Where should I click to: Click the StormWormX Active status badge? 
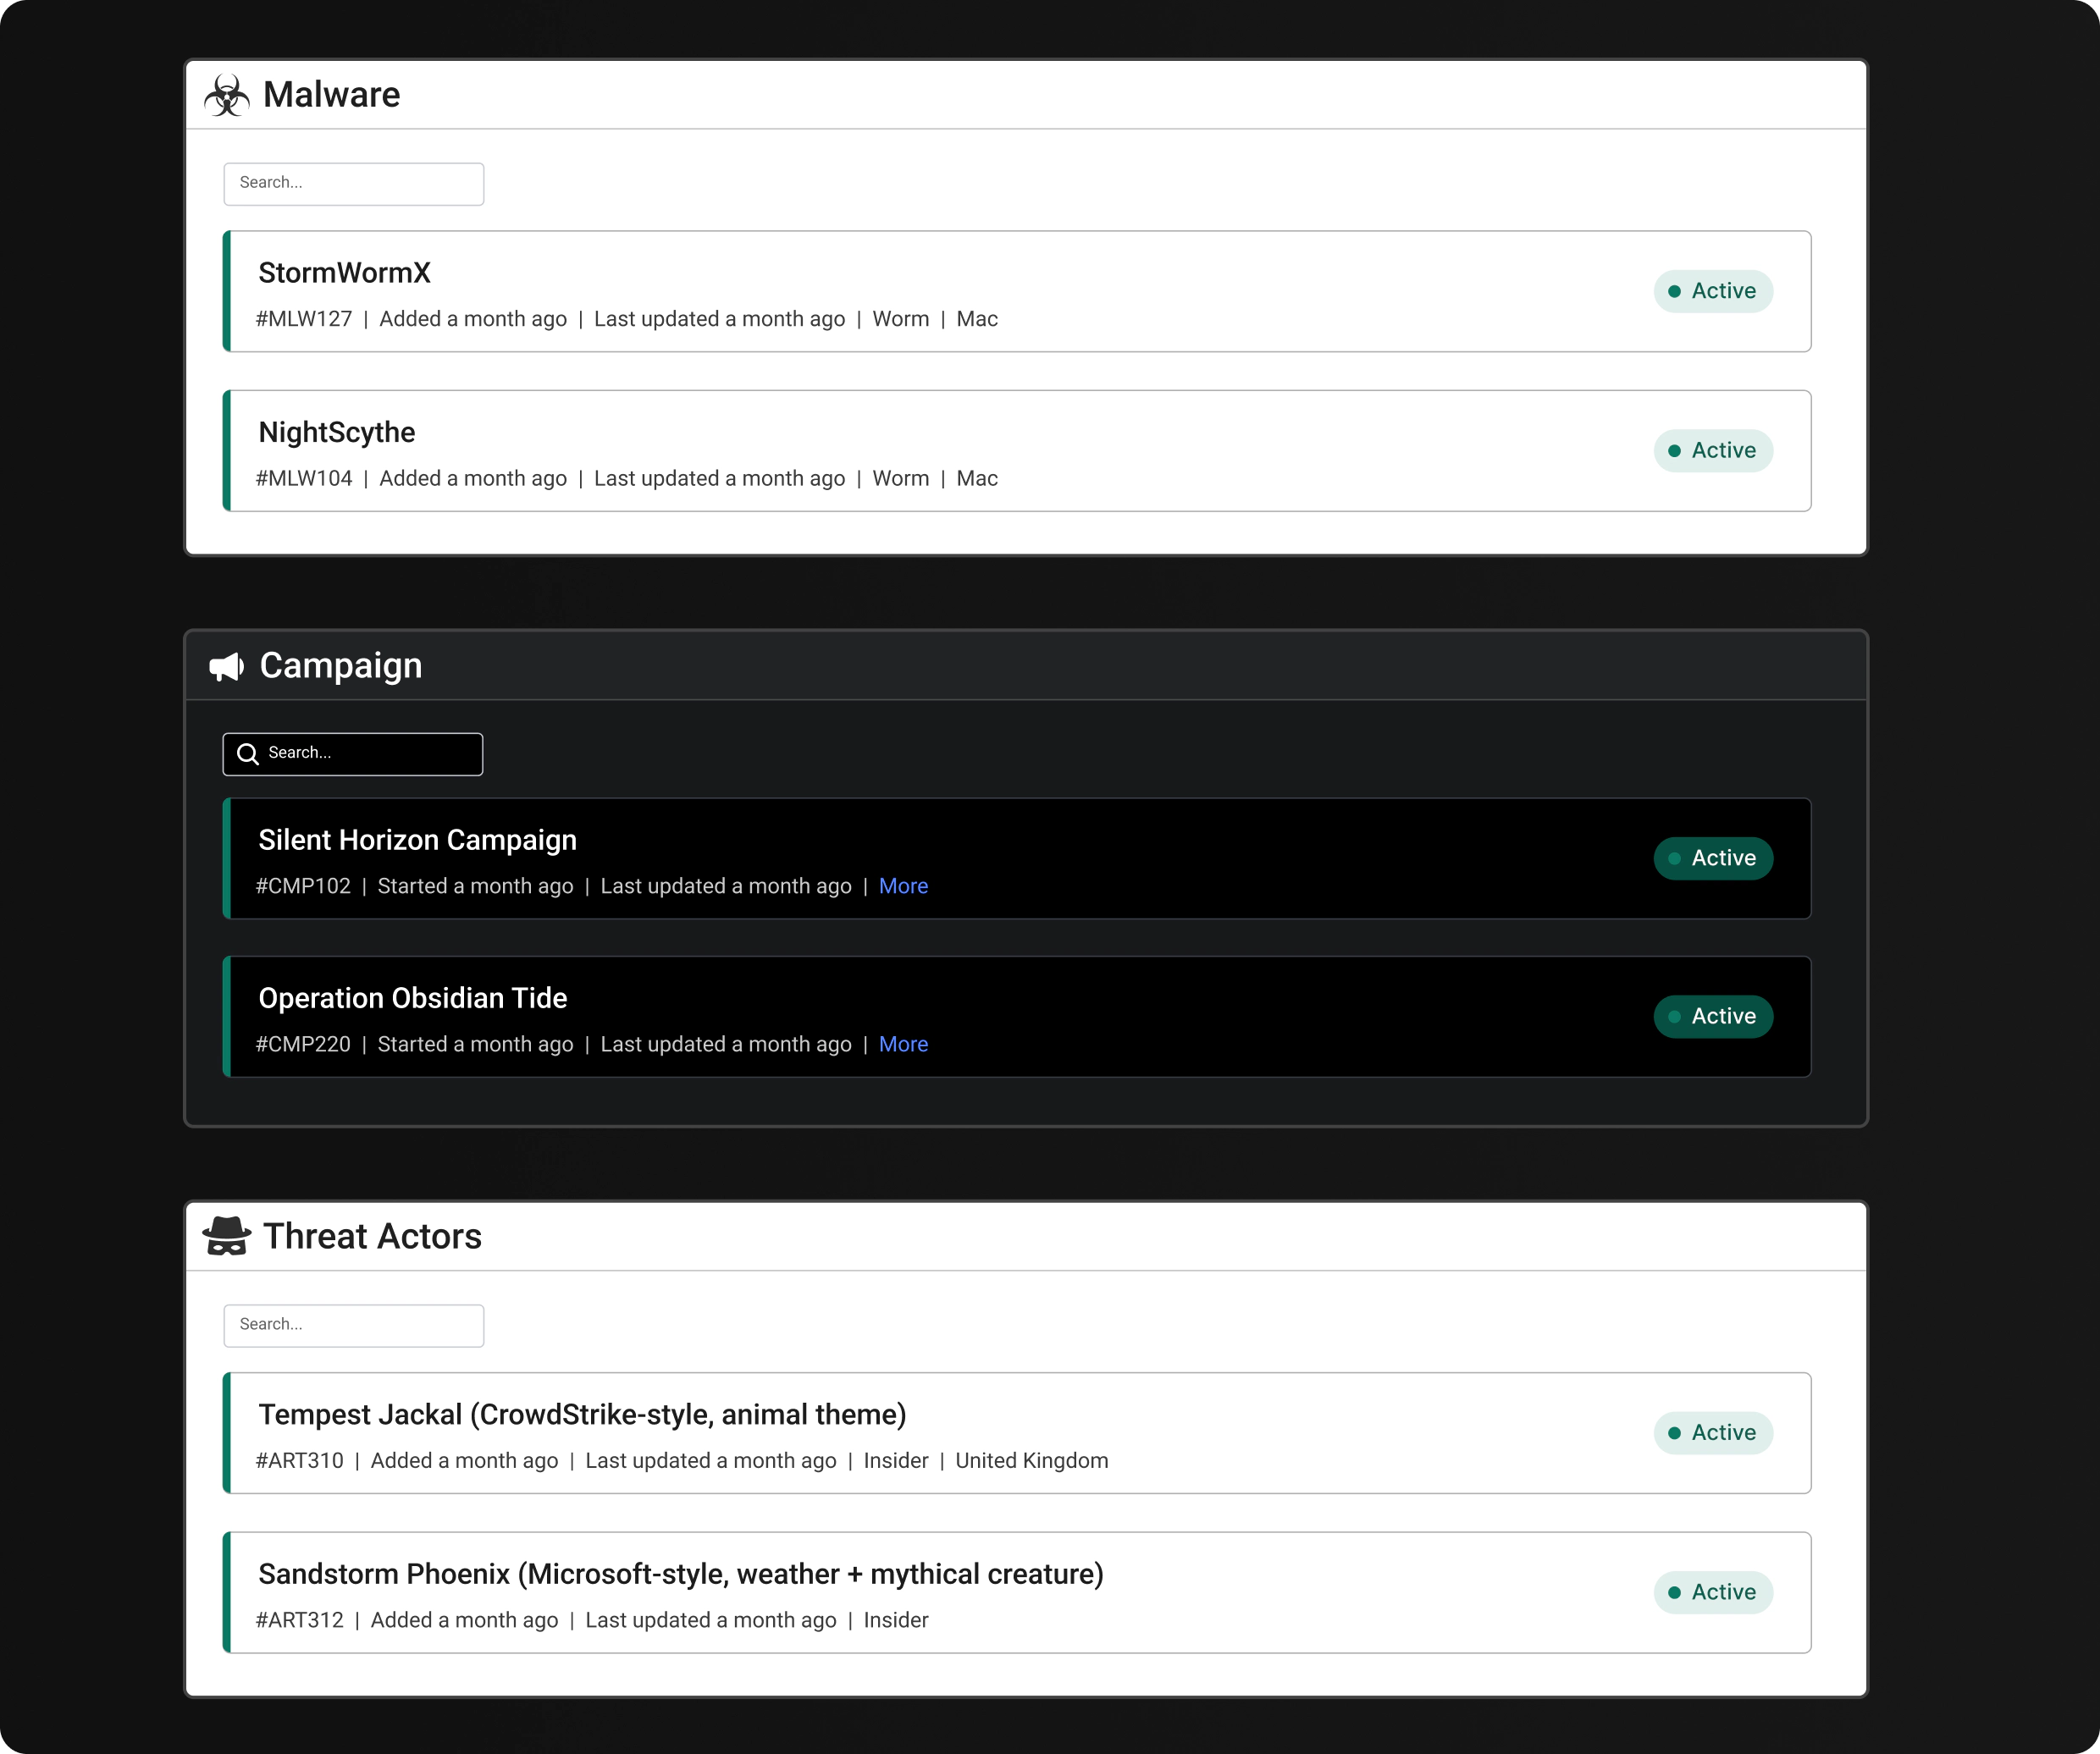point(1712,292)
